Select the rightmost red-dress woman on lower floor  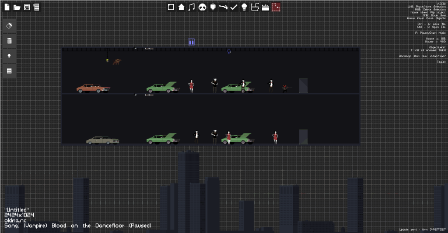tap(275, 137)
